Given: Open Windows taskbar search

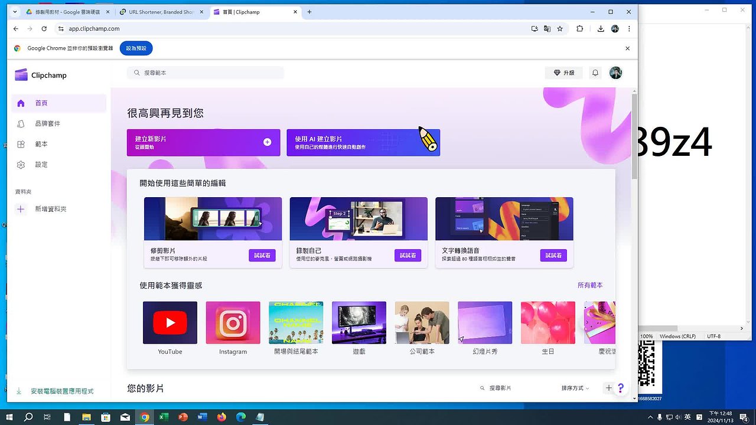Looking at the screenshot, I should (x=28, y=417).
